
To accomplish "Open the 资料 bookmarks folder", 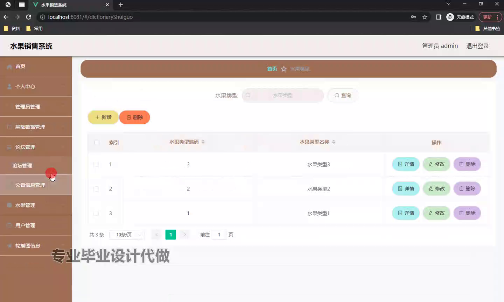I will click(x=12, y=29).
